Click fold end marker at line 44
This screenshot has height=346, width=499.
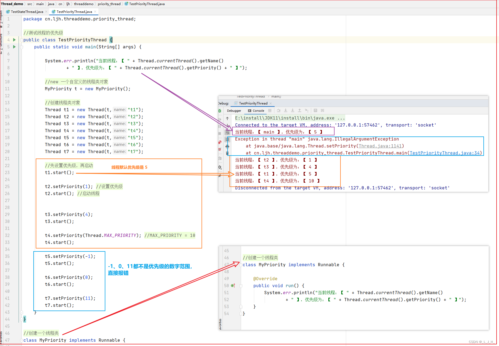(x=21, y=319)
